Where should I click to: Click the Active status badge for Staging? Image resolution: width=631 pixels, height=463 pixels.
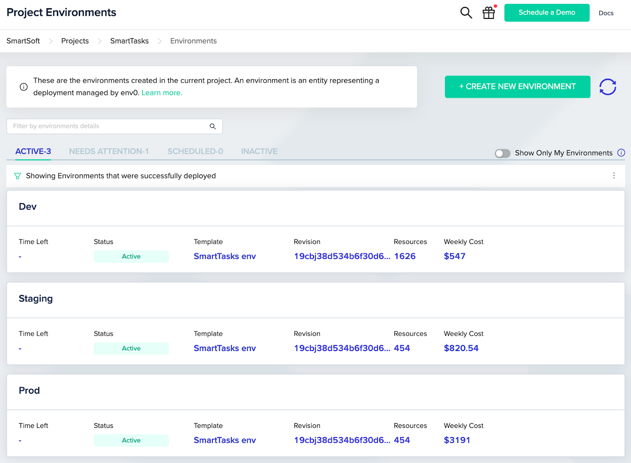131,348
